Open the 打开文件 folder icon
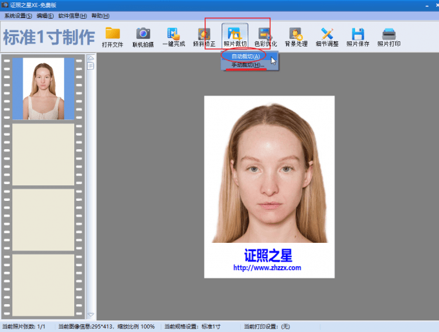439x332 pixels. pos(112,36)
